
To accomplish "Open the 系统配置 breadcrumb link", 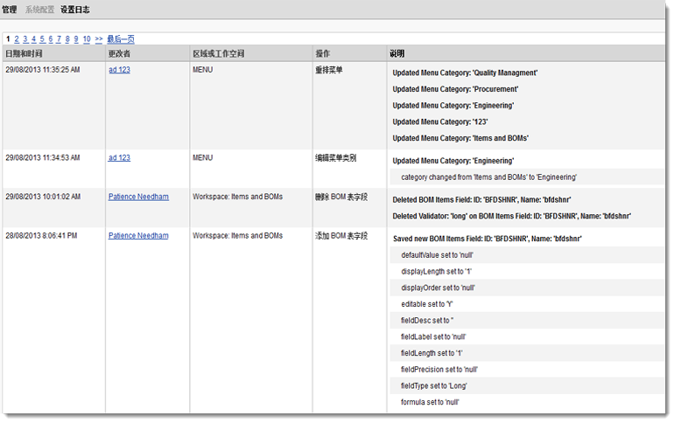I will pos(39,10).
